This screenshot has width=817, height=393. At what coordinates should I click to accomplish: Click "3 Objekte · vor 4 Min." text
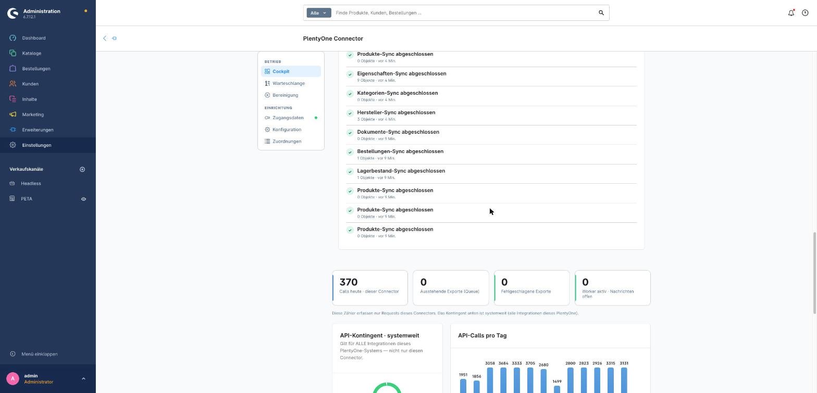(376, 119)
